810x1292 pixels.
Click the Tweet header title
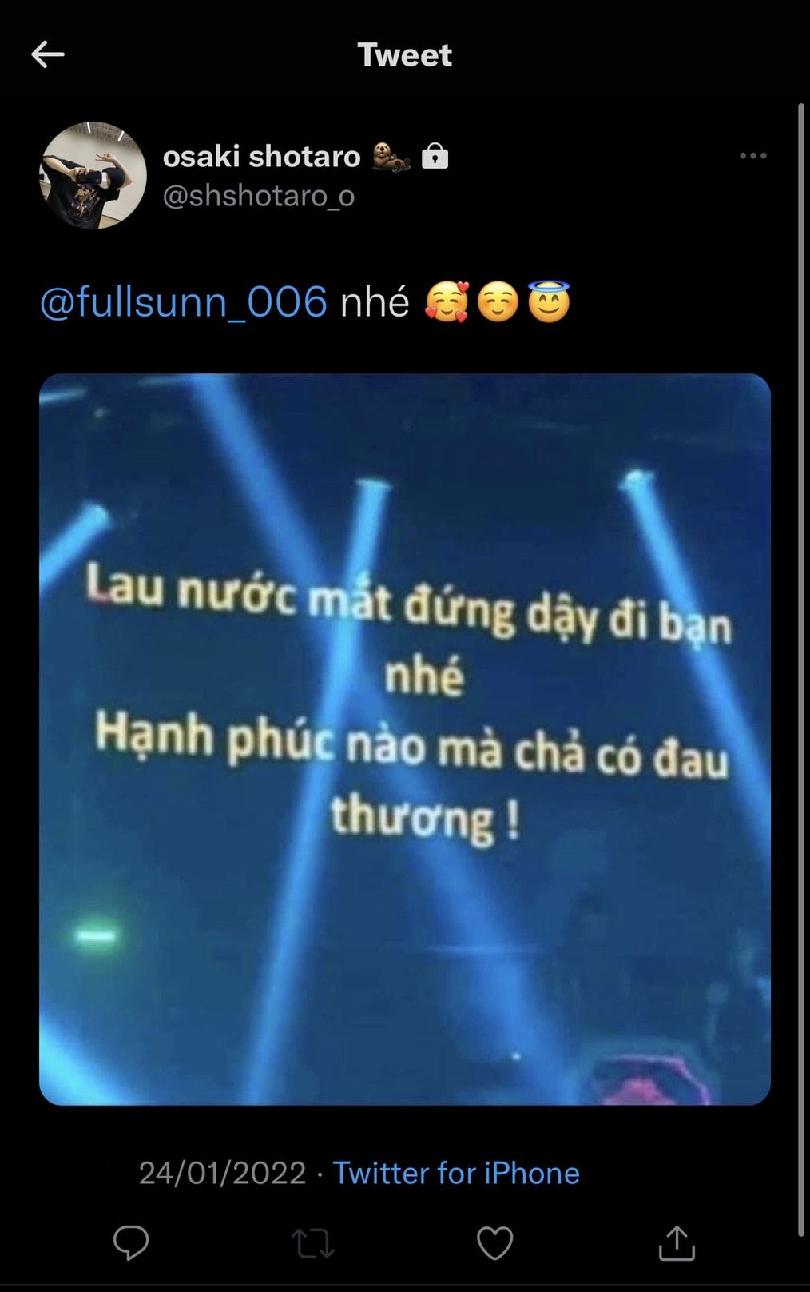(405, 55)
